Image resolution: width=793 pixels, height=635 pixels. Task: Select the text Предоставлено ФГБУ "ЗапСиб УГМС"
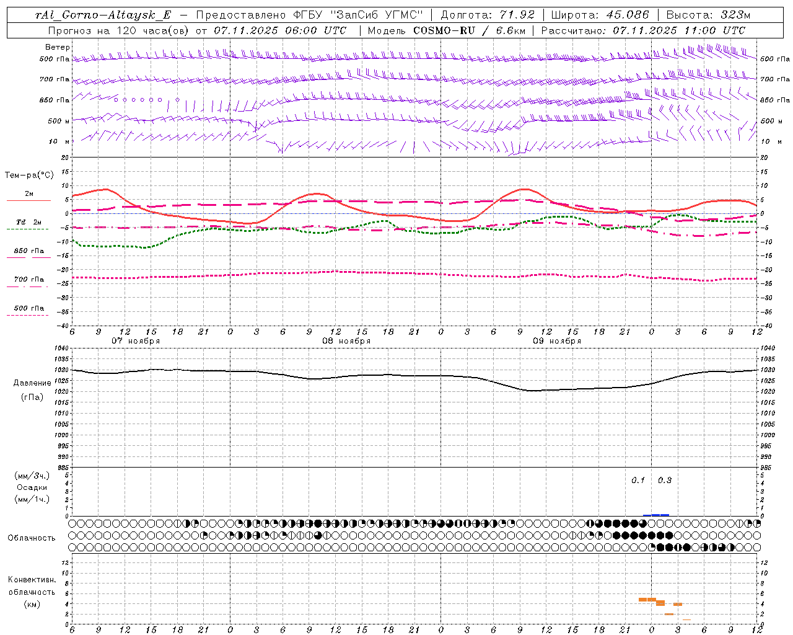pyautogui.click(x=310, y=15)
